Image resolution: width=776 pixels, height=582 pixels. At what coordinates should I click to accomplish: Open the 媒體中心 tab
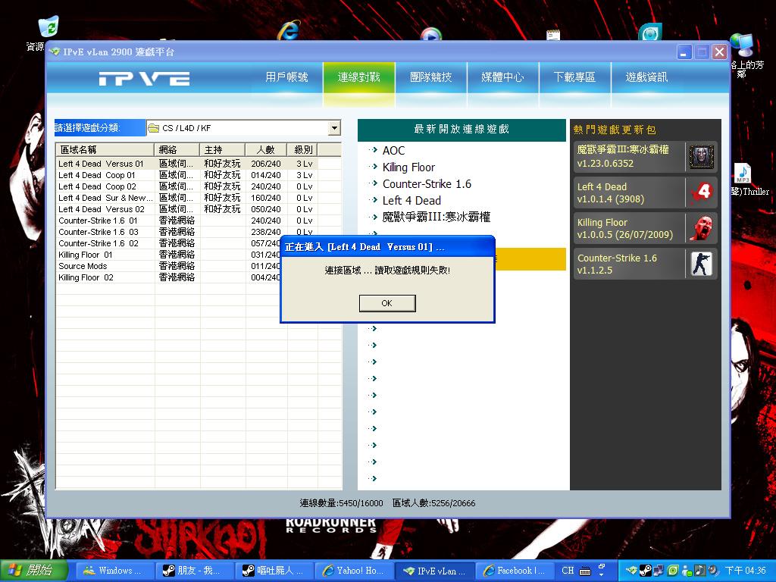[502, 77]
